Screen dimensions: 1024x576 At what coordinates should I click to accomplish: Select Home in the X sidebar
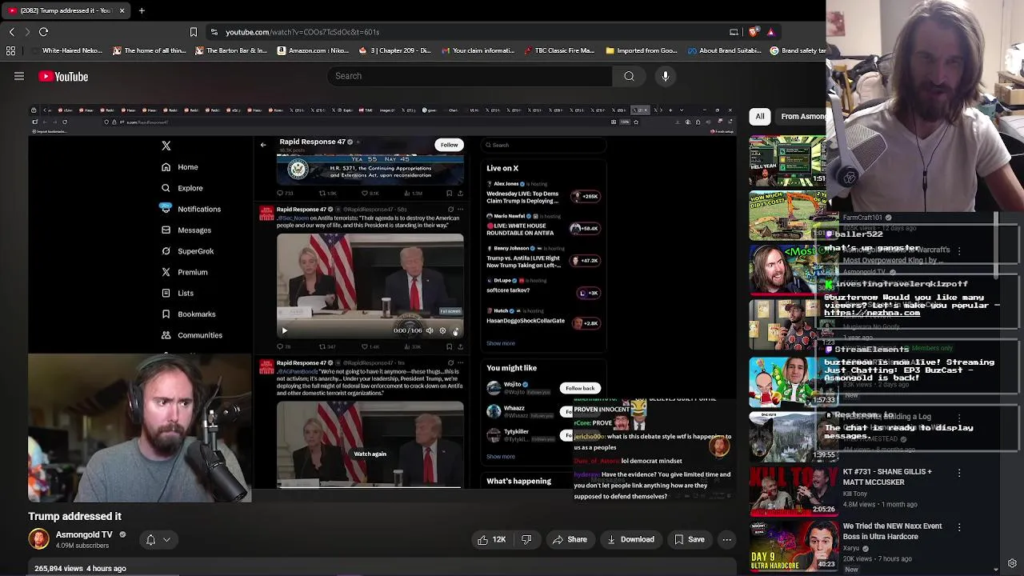(180, 167)
